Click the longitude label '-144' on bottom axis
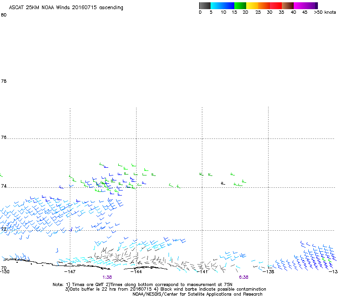This screenshot has height=297, width=338. (x=136, y=272)
